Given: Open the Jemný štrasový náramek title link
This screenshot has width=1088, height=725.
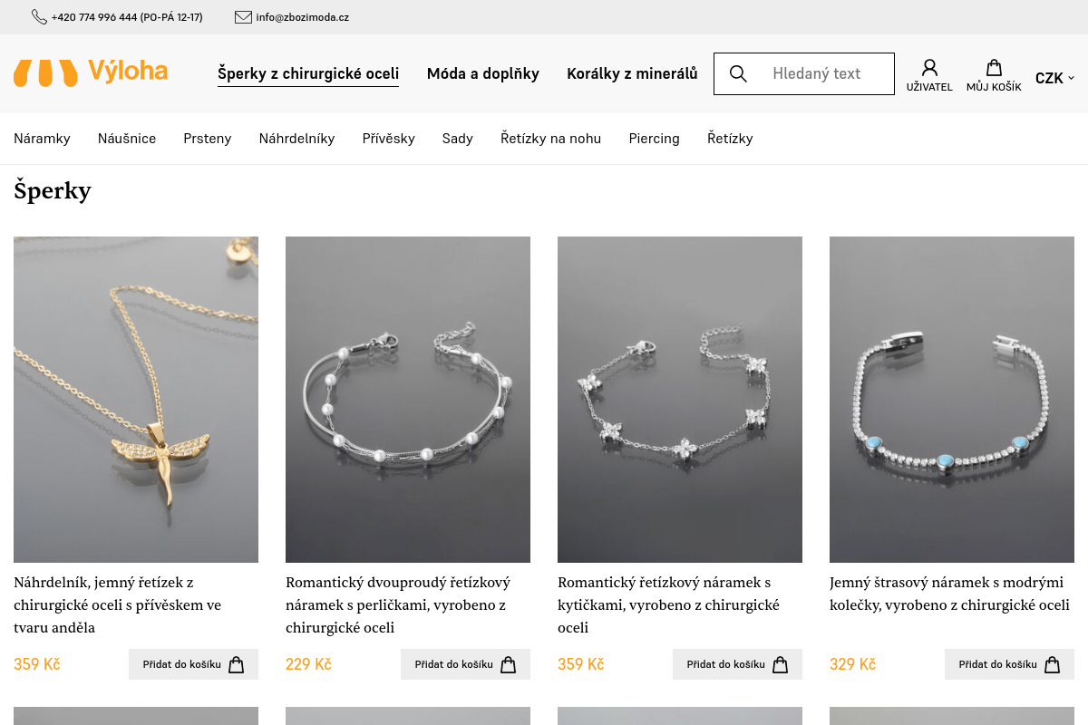Looking at the screenshot, I should click(949, 594).
